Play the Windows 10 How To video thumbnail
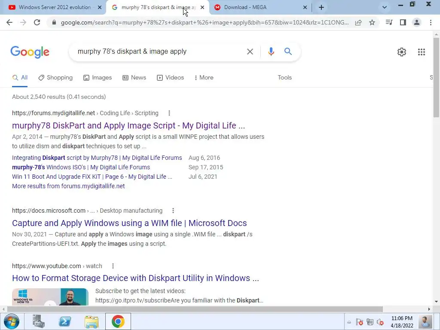Image resolution: width=440 pixels, height=330 pixels. point(50,297)
